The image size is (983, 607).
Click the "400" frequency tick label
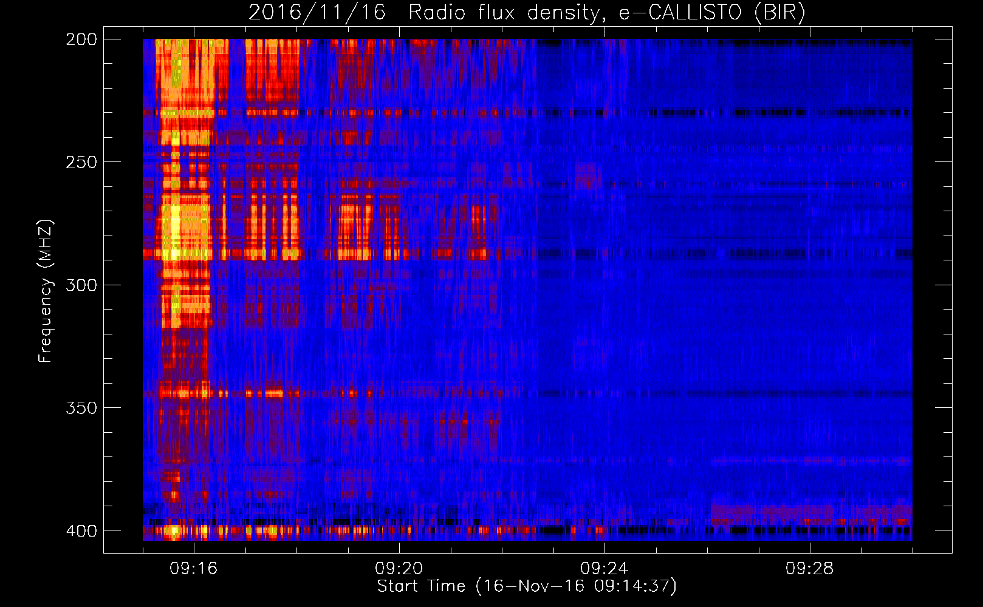[81, 531]
